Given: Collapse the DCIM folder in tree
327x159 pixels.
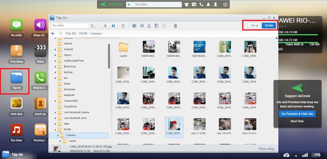Looking at the screenshot, I should 55,130.
